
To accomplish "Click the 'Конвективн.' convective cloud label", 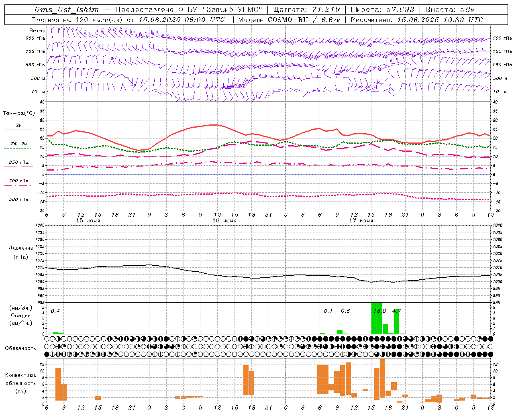I will [20, 375].
